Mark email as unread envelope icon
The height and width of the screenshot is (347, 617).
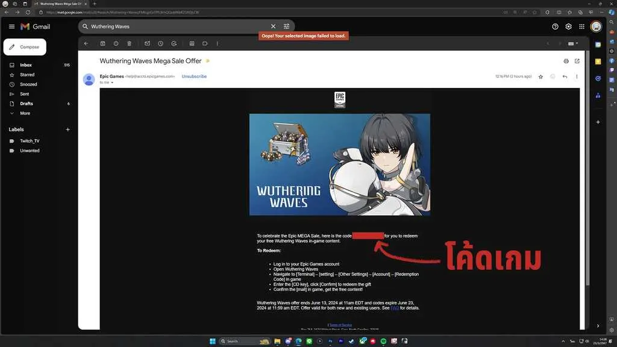[x=147, y=43]
